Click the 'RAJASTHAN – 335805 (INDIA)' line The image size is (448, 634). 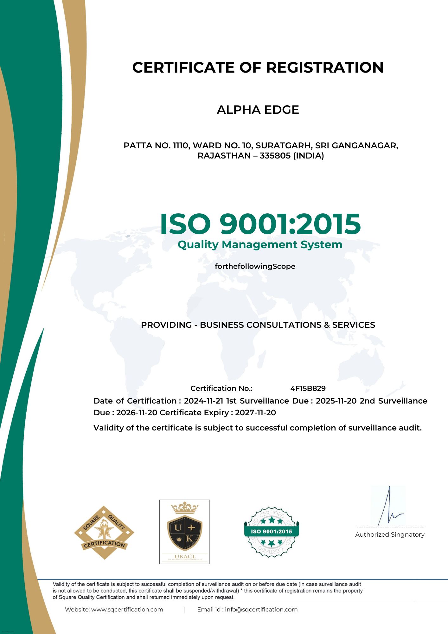click(x=261, y=156)
